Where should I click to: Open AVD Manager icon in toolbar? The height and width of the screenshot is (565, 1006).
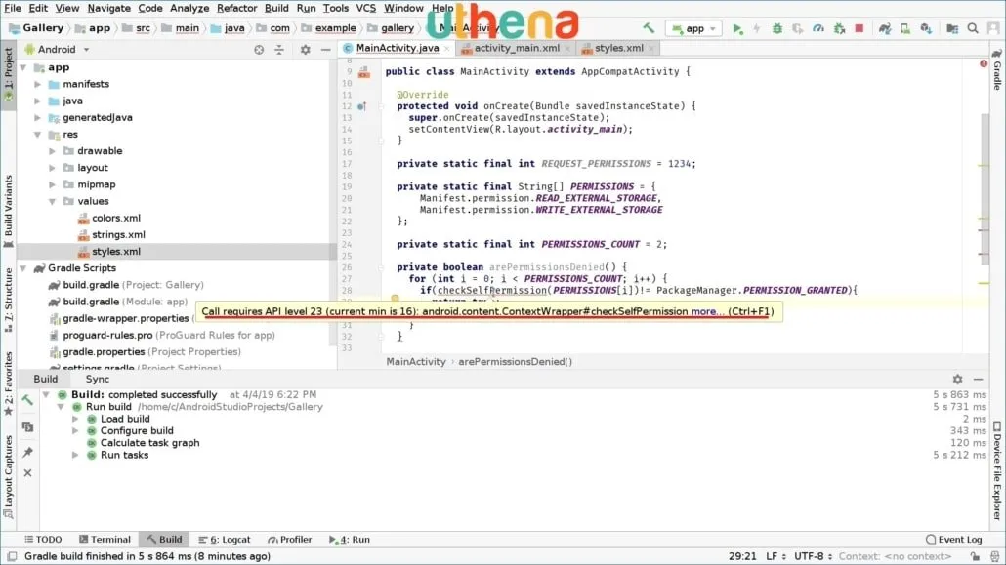[905, 29]
